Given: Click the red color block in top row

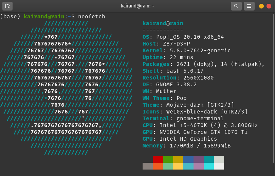Looking at the screenshot, I should pos(158,159).
